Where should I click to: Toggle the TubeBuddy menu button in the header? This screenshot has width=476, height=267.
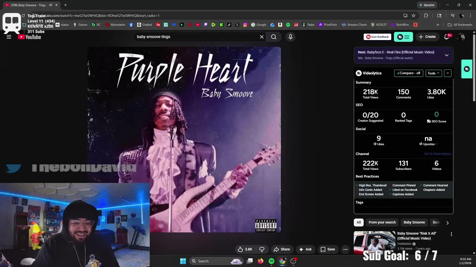(403, 37)
